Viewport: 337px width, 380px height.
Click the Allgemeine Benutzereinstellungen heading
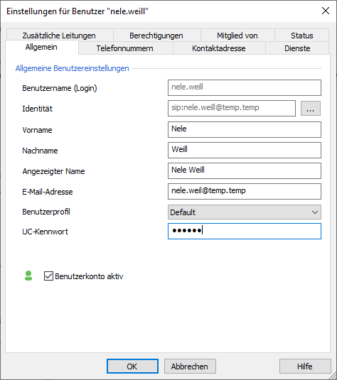click(x=73, y=68)
